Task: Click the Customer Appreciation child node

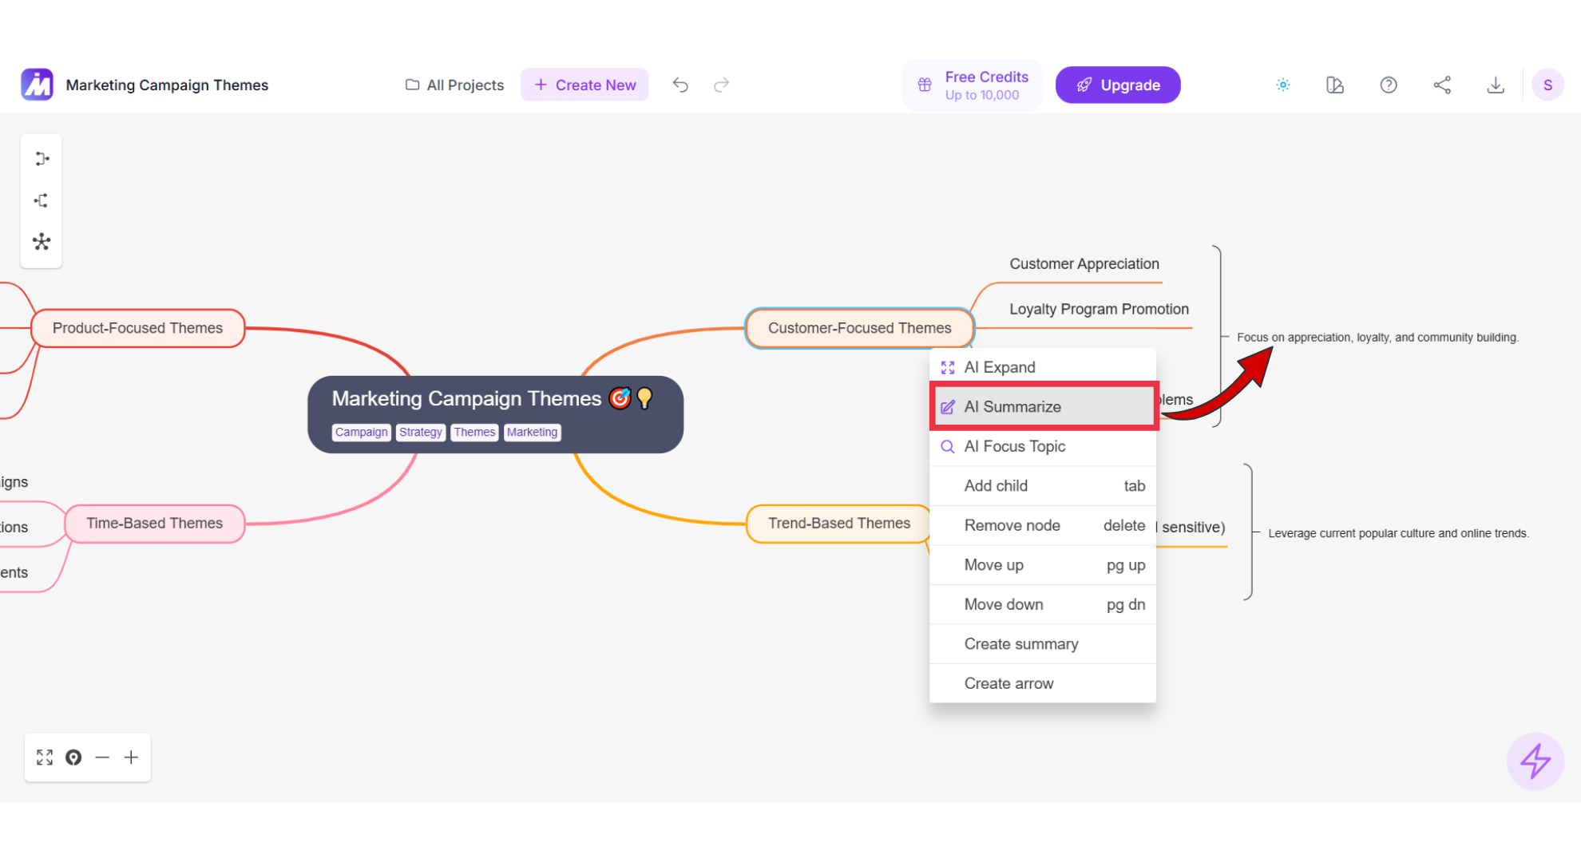Action: tap(1084, 263)
